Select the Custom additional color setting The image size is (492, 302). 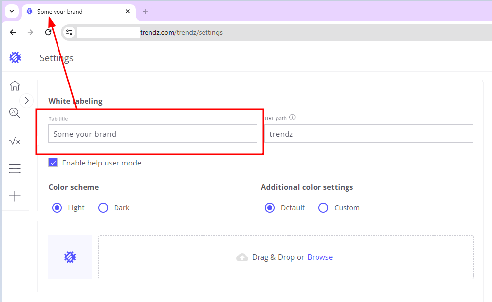(x=323, y=208)
